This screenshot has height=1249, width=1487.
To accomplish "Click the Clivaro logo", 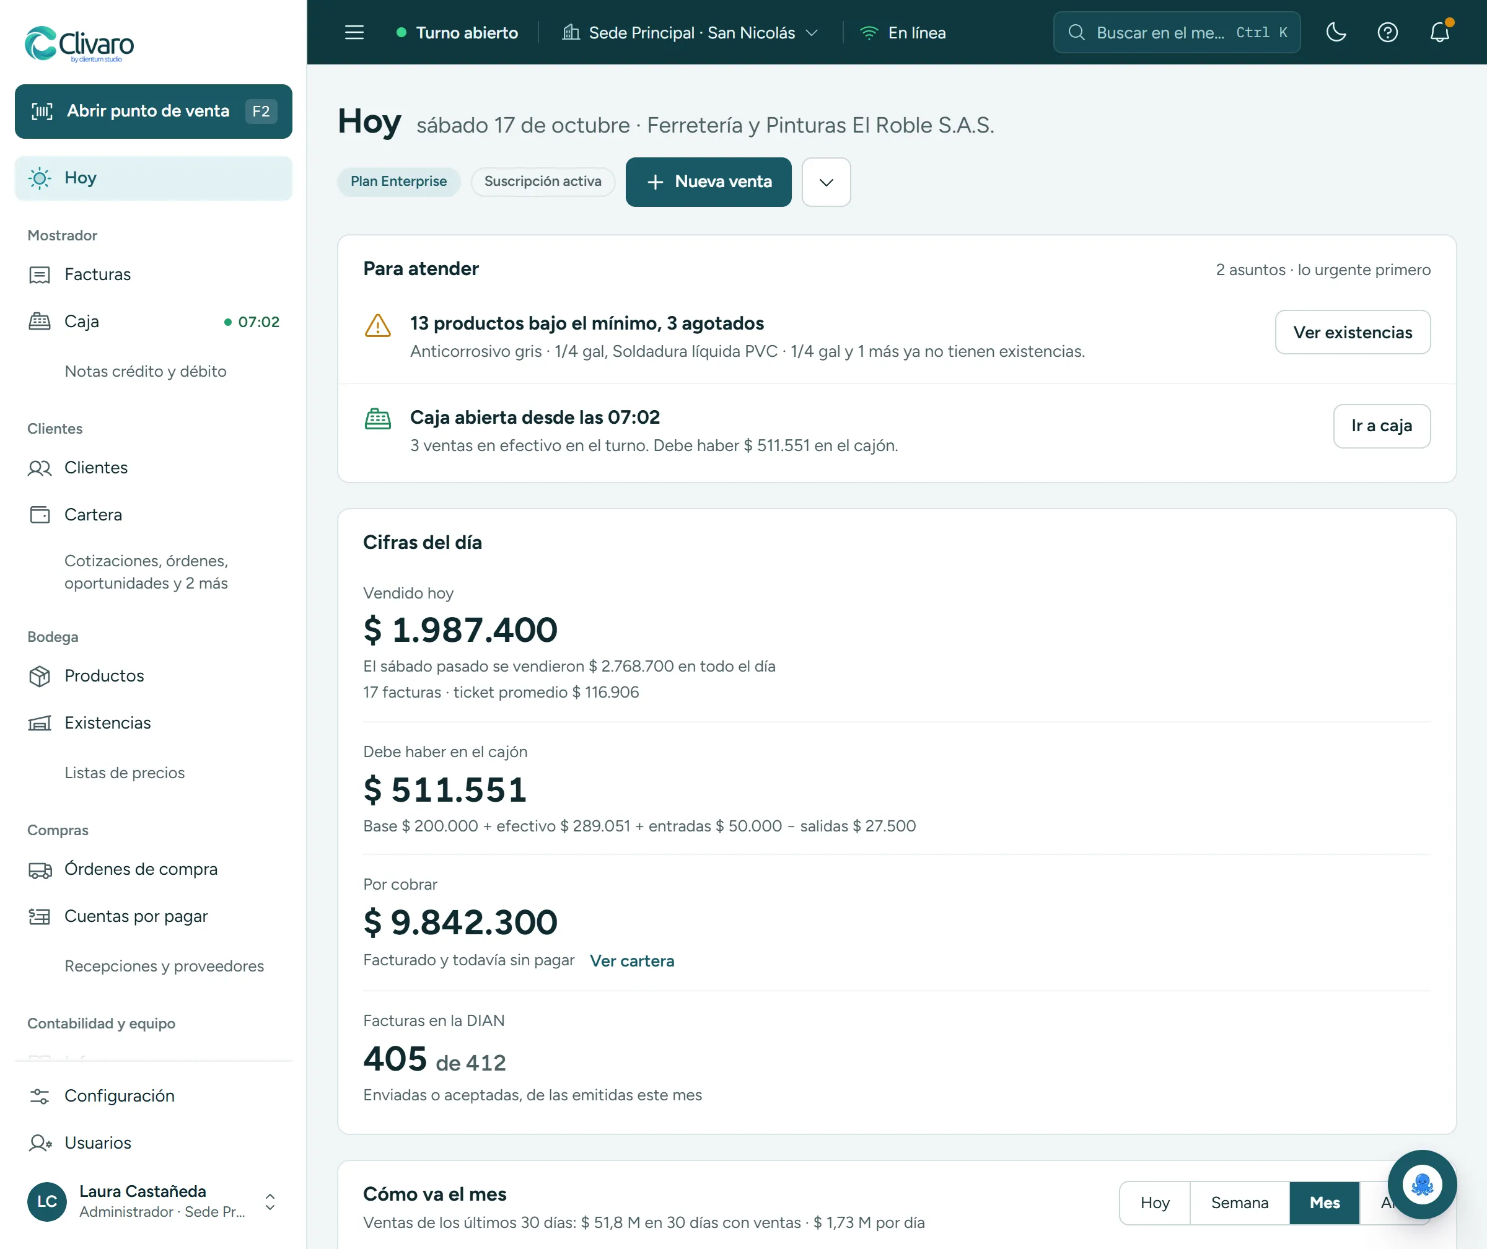I will (x=79, y=44).
